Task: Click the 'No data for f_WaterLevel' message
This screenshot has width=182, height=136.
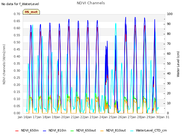Action: [20, 4]
